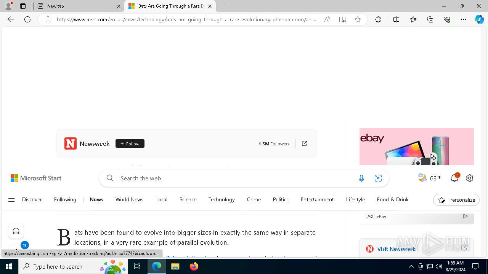
Task: Open a new tab with plus
Action: (224, 6)
